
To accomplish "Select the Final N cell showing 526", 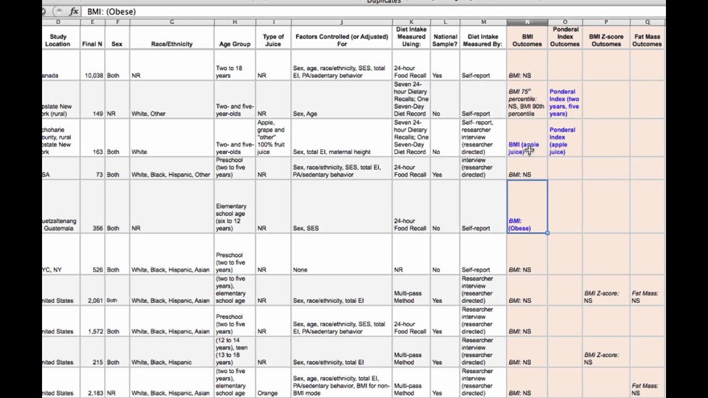I will (92, 254).
